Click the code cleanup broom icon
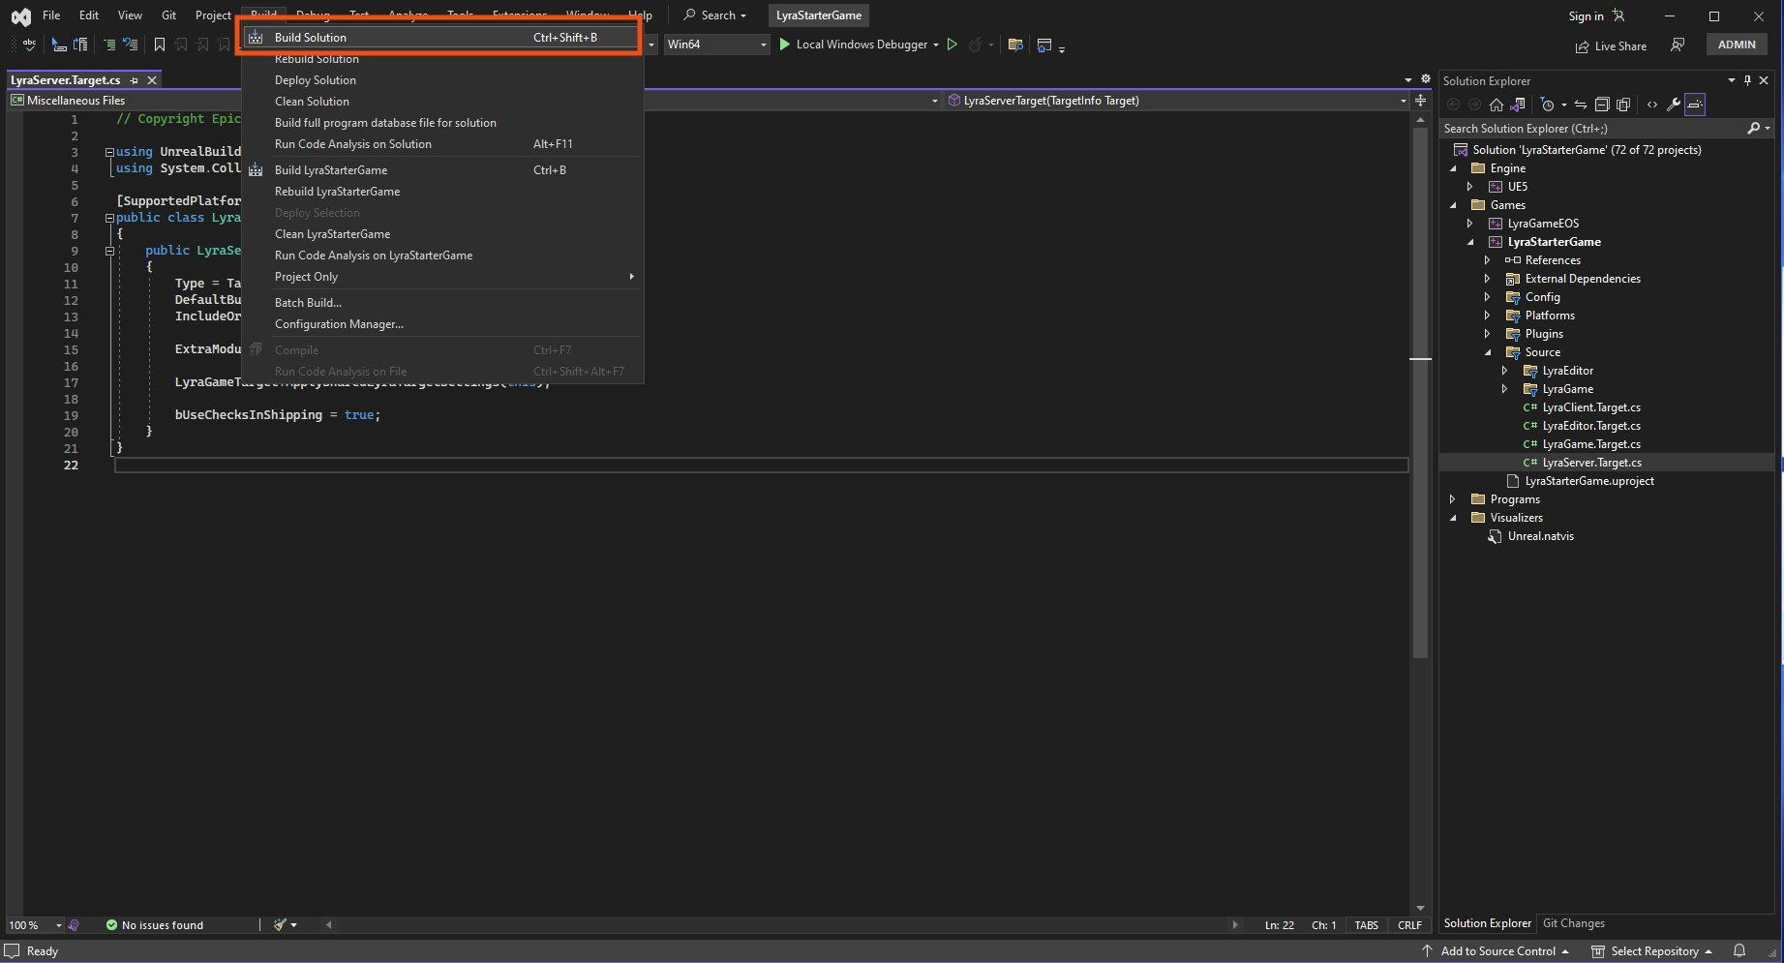The width and height of the screenshot is (1784, 963). coord(280,925)
